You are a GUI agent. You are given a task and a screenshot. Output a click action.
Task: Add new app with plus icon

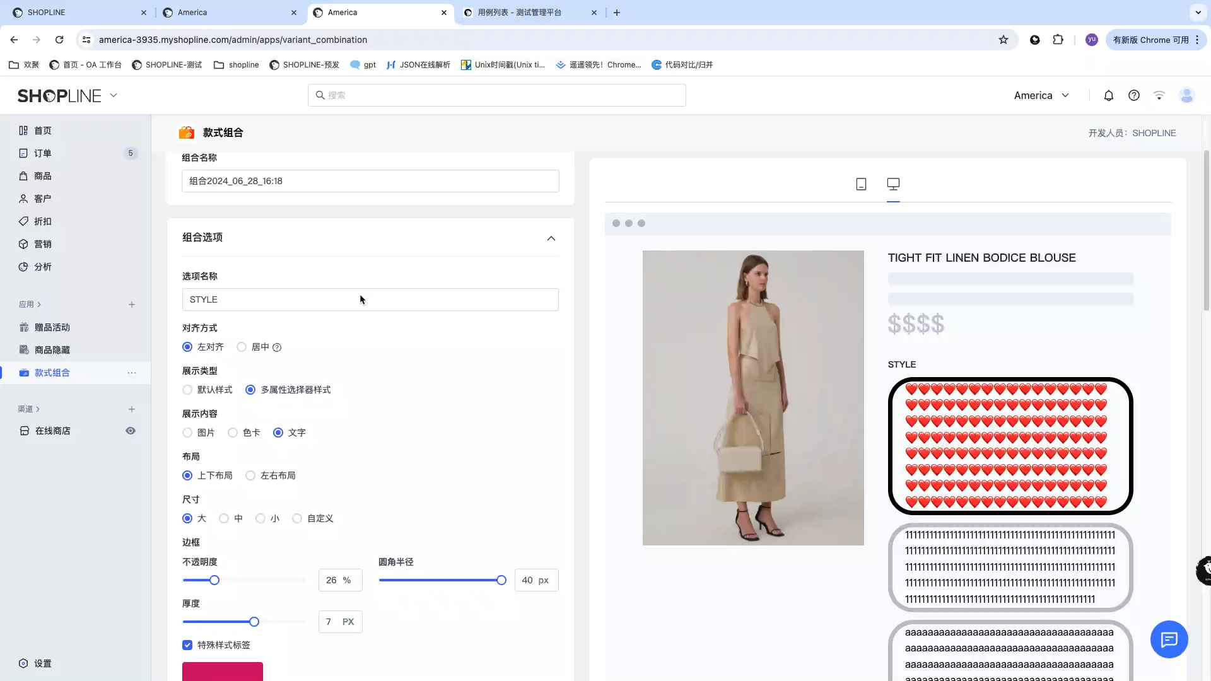coord(132,305)
